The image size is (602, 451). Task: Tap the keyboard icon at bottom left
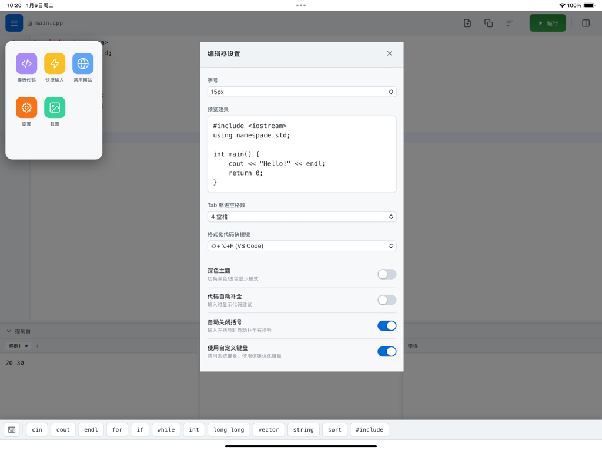(12, 429)
